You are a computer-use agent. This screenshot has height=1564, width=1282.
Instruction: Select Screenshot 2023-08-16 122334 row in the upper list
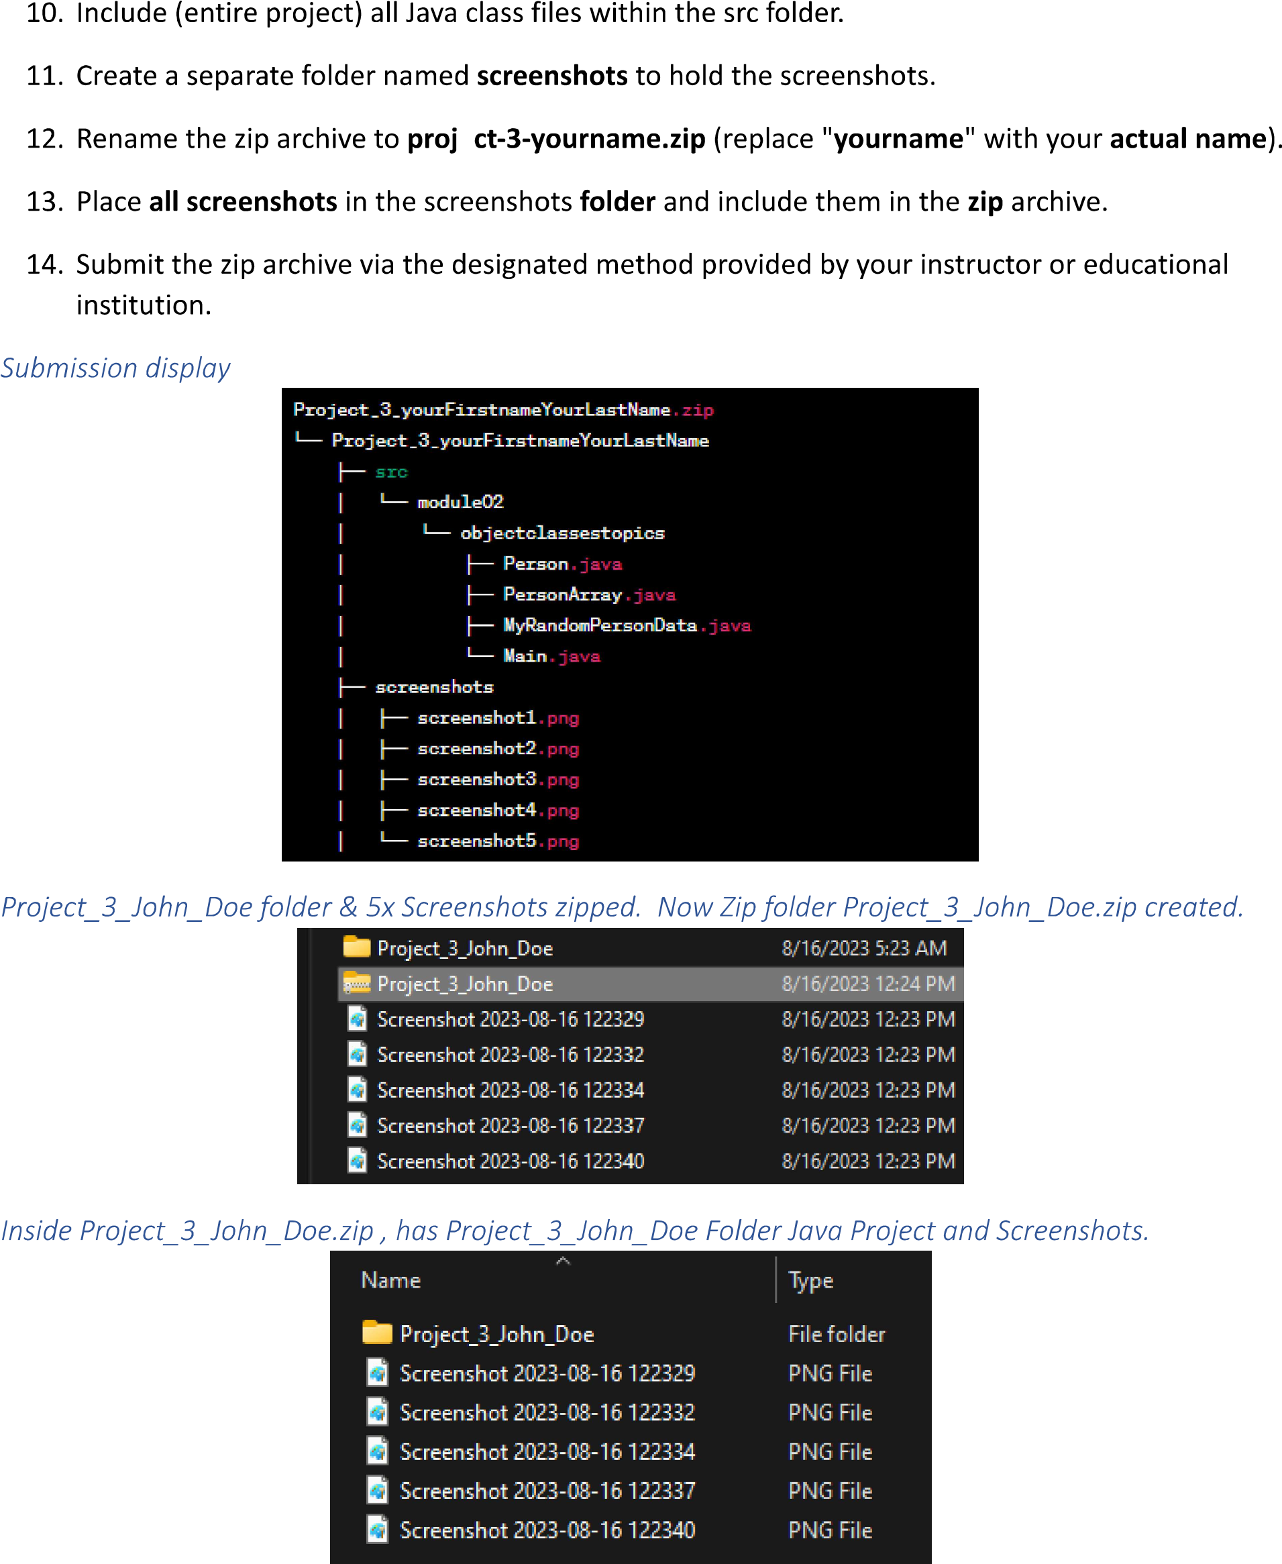point(511,1090)
